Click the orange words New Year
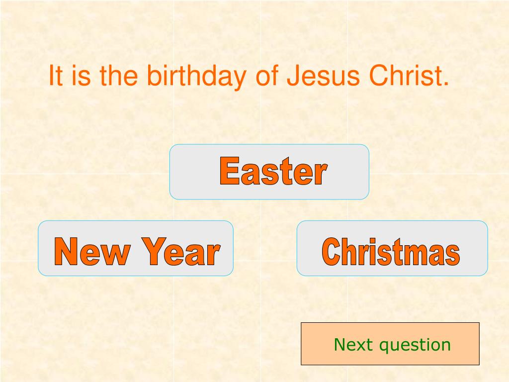Viewport: 509px width, 382px height. pyautogui.click(x=137, y=251)
